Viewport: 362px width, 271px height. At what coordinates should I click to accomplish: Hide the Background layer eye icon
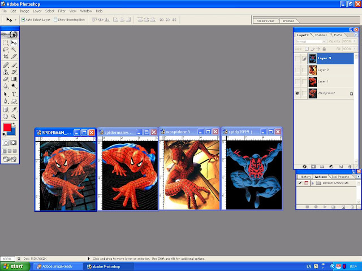pyautogui.click(x=298, y=93)
